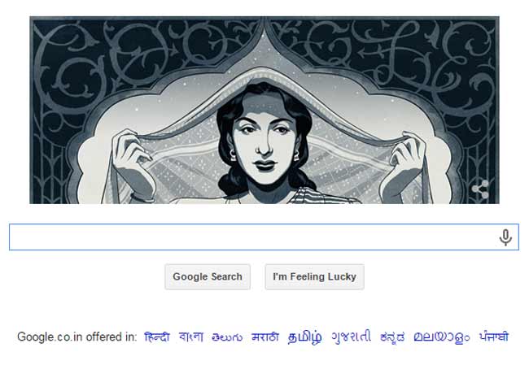529x365 pixels.
Task: Click the I'm Feeling Lucky button
Action: point(314,276)
